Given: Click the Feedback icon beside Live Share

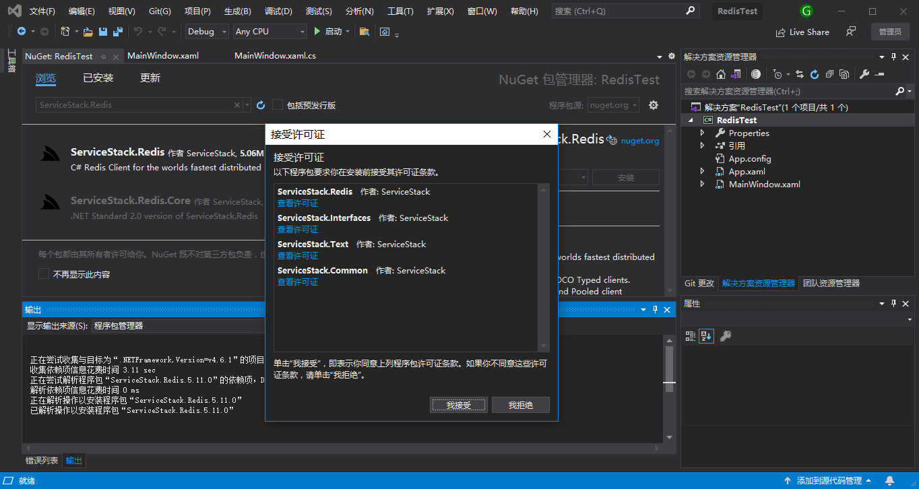Looking at the screenshot, I should [852, 32].
